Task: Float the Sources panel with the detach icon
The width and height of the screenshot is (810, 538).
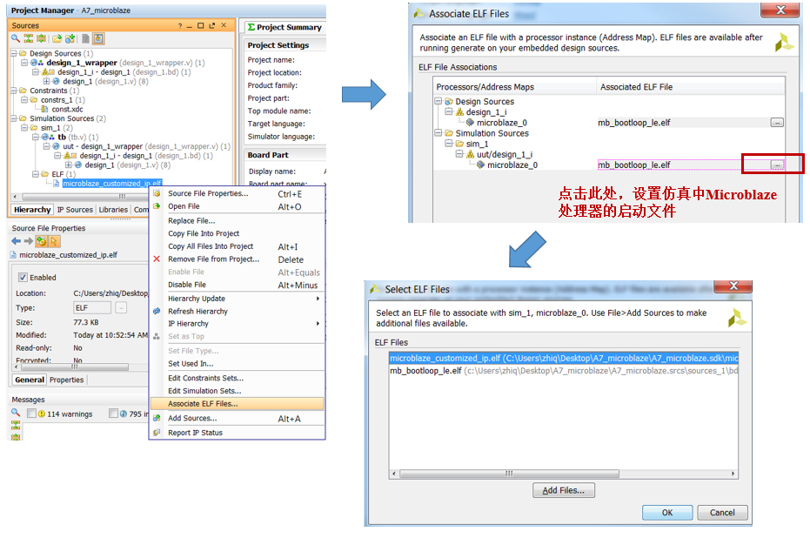Action: tap(212, 25)
